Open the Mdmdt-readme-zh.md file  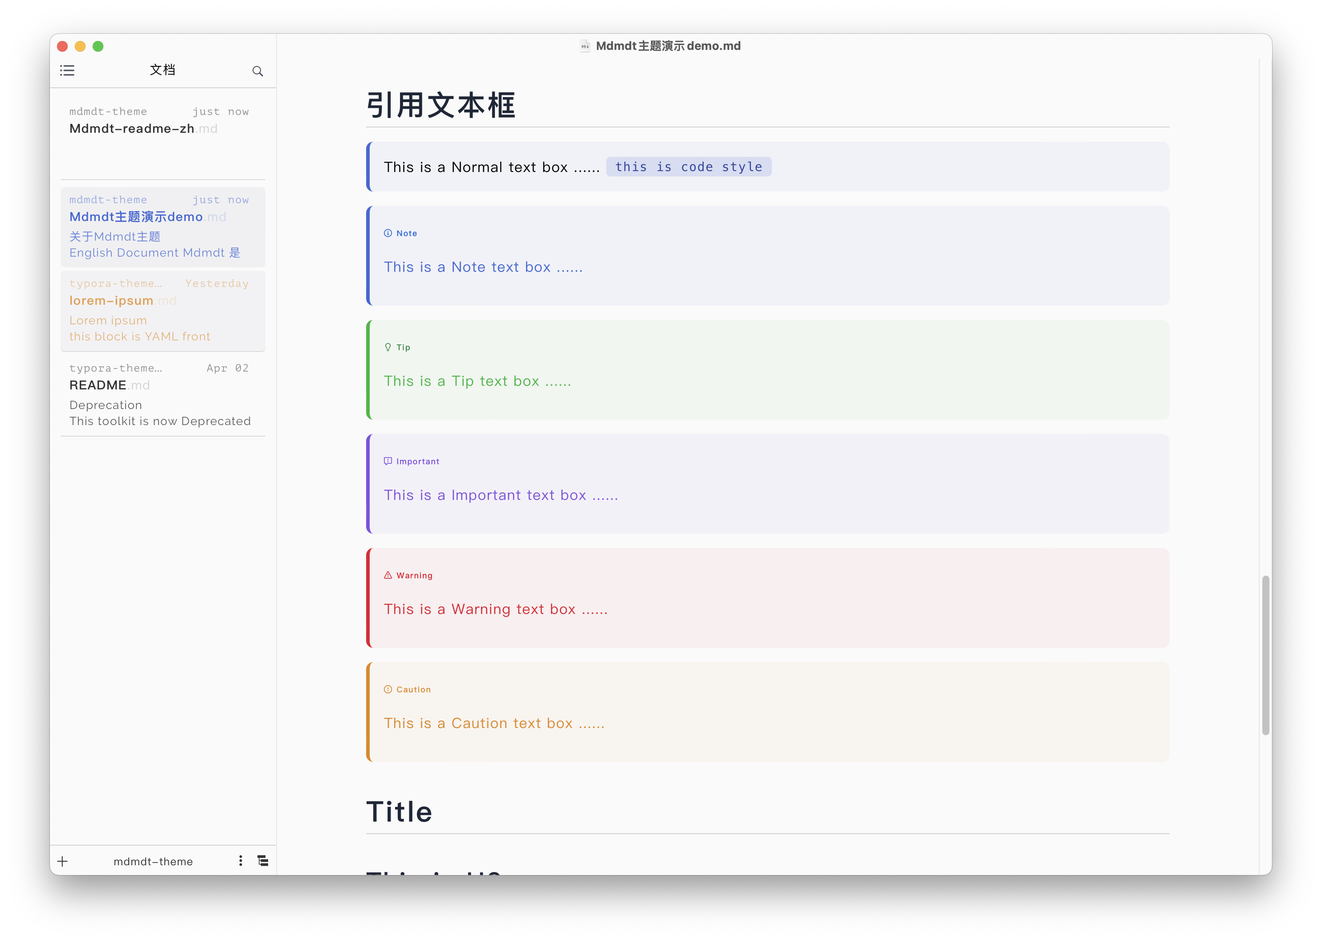point(163,135)
